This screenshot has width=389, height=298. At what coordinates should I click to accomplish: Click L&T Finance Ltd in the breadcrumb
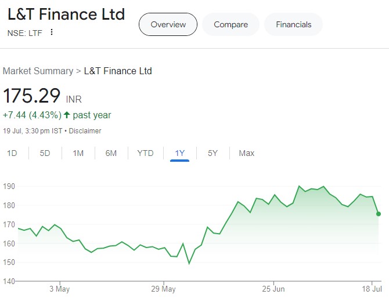(118, 71)
